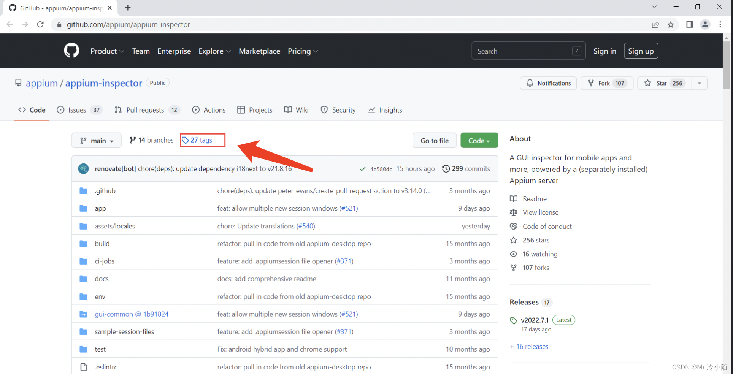Open the assets/locales folder
The width and height of the screenshot is (733, 374).
pyautogui.click(x=115, y=226)
